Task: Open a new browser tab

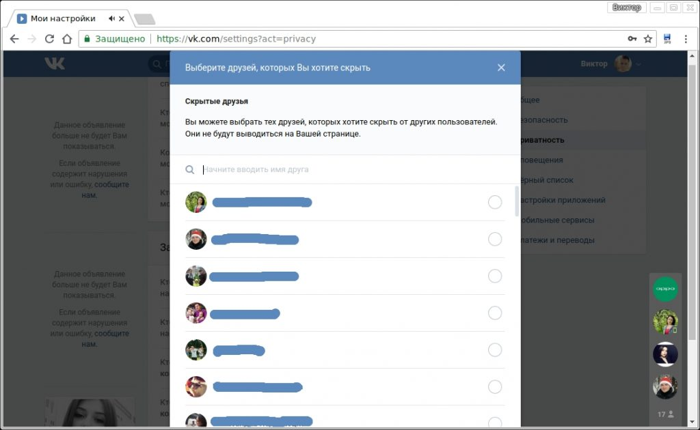Action: pos(144,18)
